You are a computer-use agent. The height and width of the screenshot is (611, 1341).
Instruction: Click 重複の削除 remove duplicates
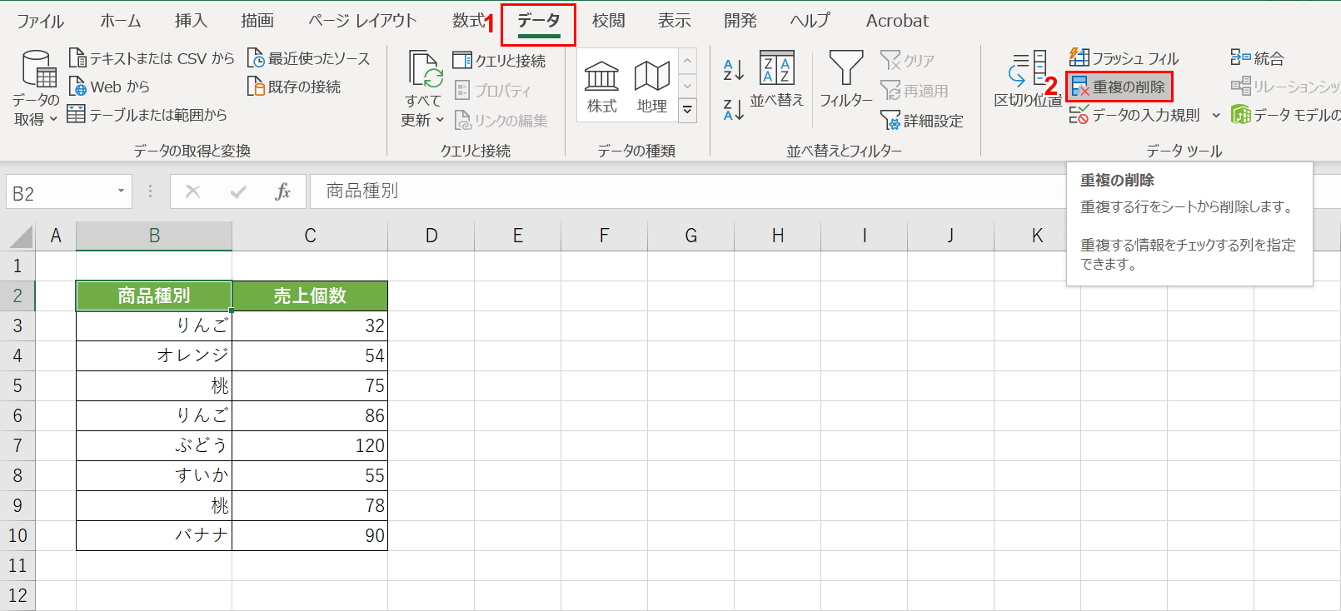(x=1119, y=87)
